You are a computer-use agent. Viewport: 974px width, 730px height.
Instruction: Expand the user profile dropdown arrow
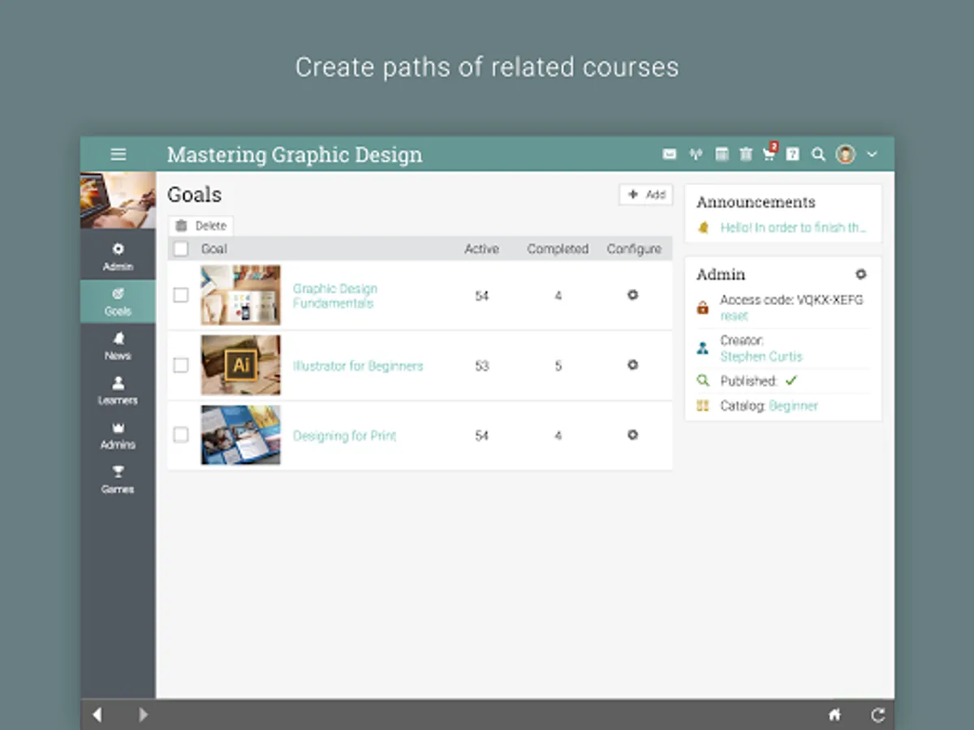click(x=872, y=154)
